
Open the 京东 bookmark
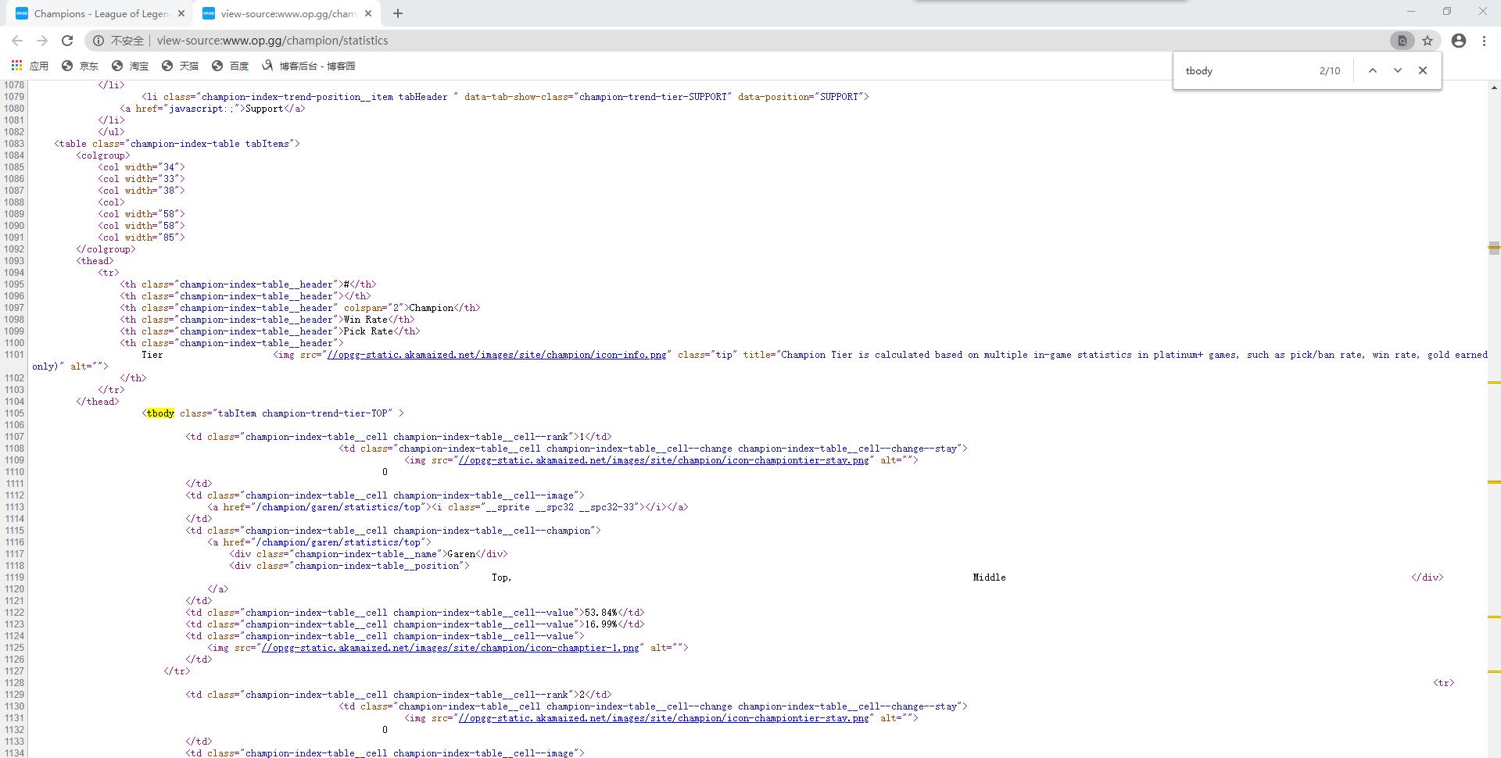pos(81,66)
